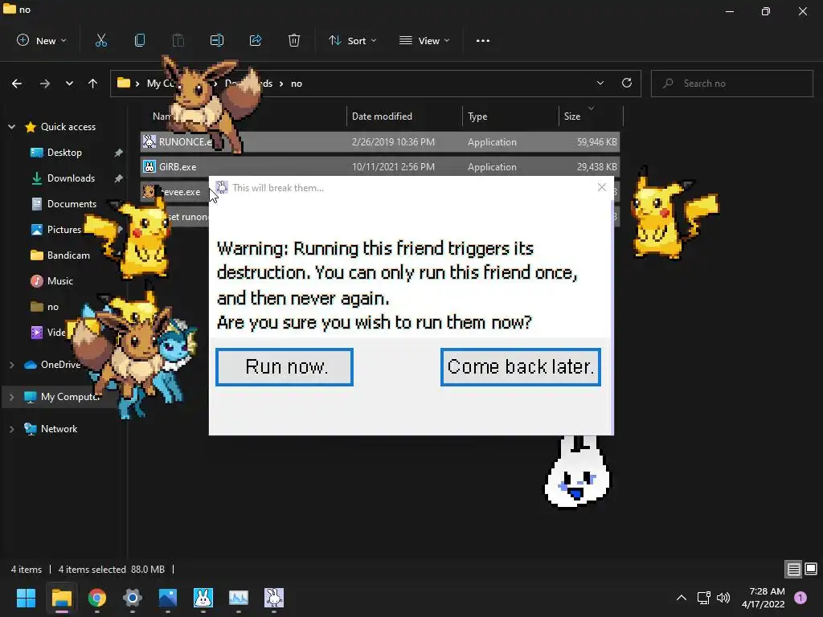Image resolution: width=823 pixels, height=617 pixels.
Task: Click the File Explorer taskbar icon
Action: tap(61, 598)
